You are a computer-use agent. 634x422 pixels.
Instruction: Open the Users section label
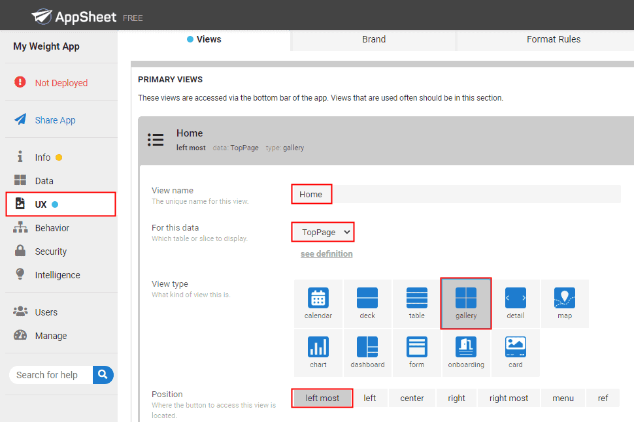pyautogui.click(x=46, y=312)
